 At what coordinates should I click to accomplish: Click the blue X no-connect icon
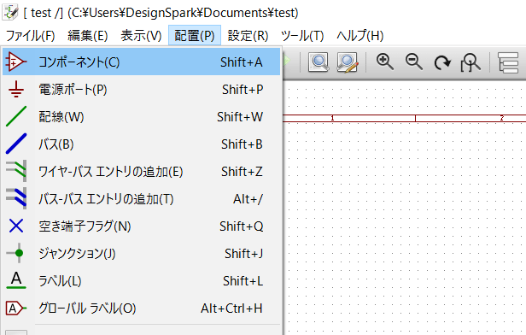pos(16,226)
